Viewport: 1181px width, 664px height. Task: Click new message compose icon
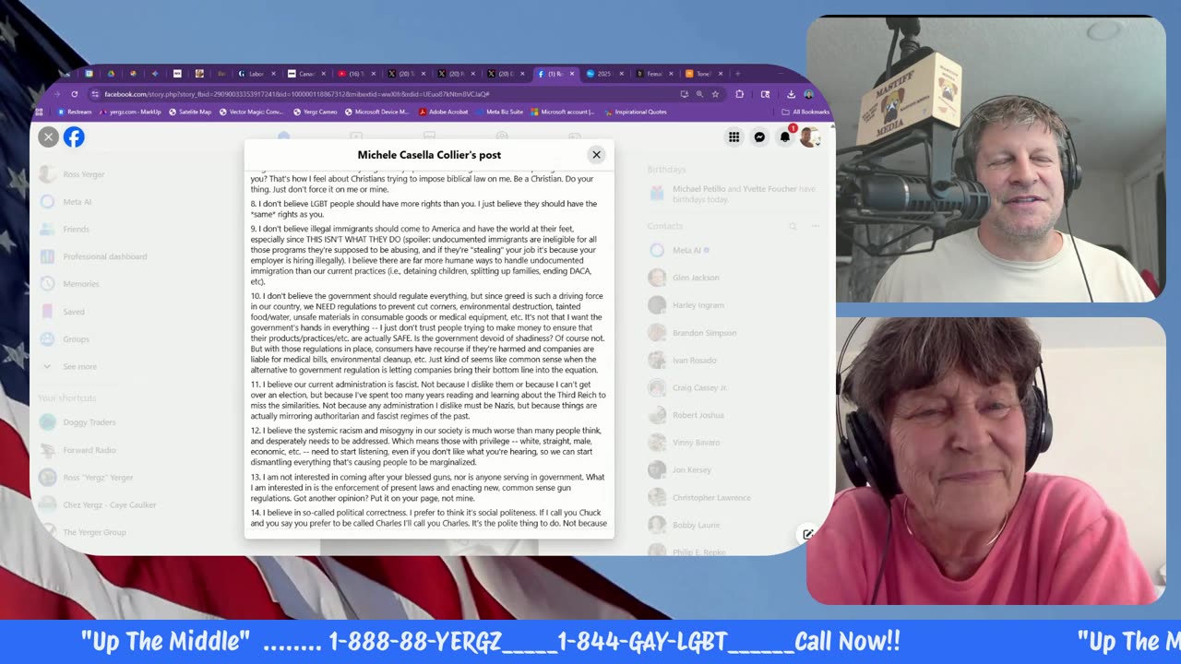[x=808, y=534]
